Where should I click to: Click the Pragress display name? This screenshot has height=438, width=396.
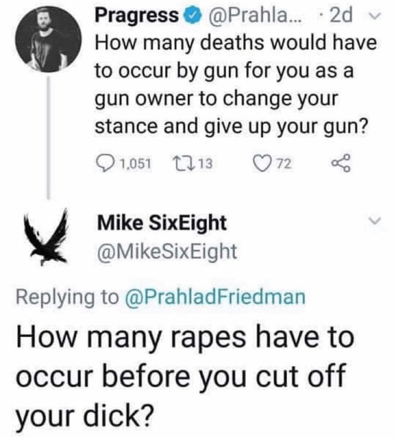(137, 16)
